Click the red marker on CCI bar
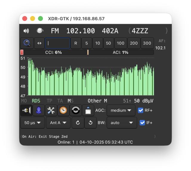This screenshot has width=191, height=171. click(22, 52)
